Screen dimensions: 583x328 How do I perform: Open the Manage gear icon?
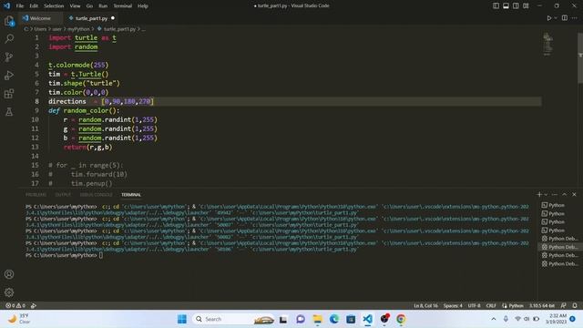click(x=9, y=292)
